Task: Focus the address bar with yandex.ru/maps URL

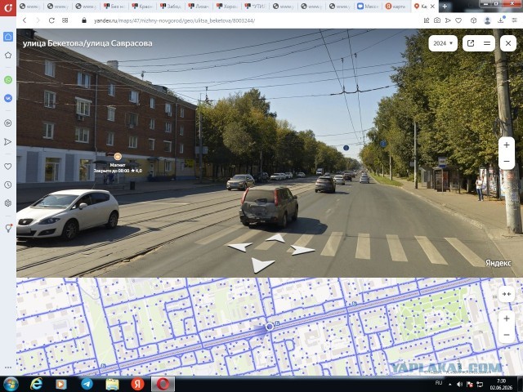Action: pos(174,20)
